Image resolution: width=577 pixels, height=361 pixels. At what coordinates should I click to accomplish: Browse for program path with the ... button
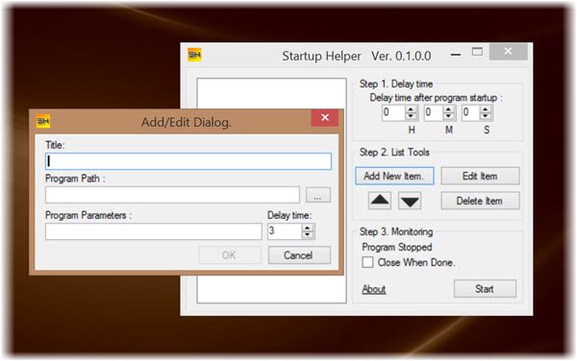click(x=318, y=195)
